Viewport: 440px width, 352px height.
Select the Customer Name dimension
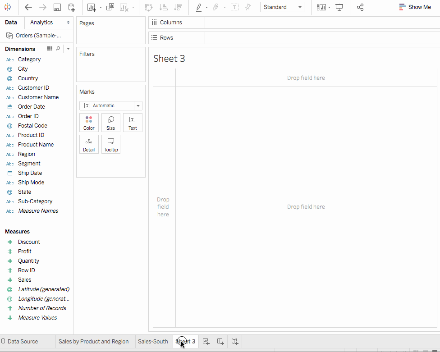click(x=38, y=97)
